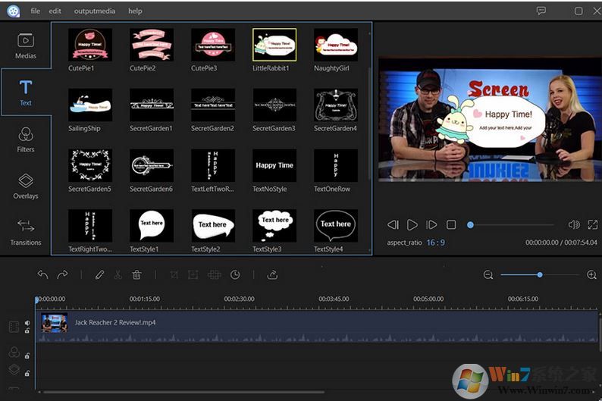Click the undo arrow in timeline toolbar
The width and height of the screenshot is (602, 401).
(42, 274)
